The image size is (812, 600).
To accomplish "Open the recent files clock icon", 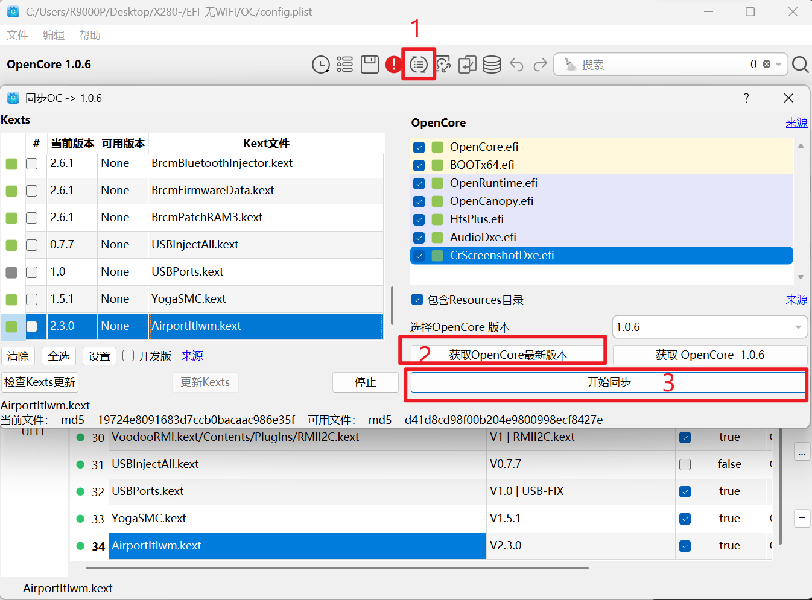I will click(320, 65).
